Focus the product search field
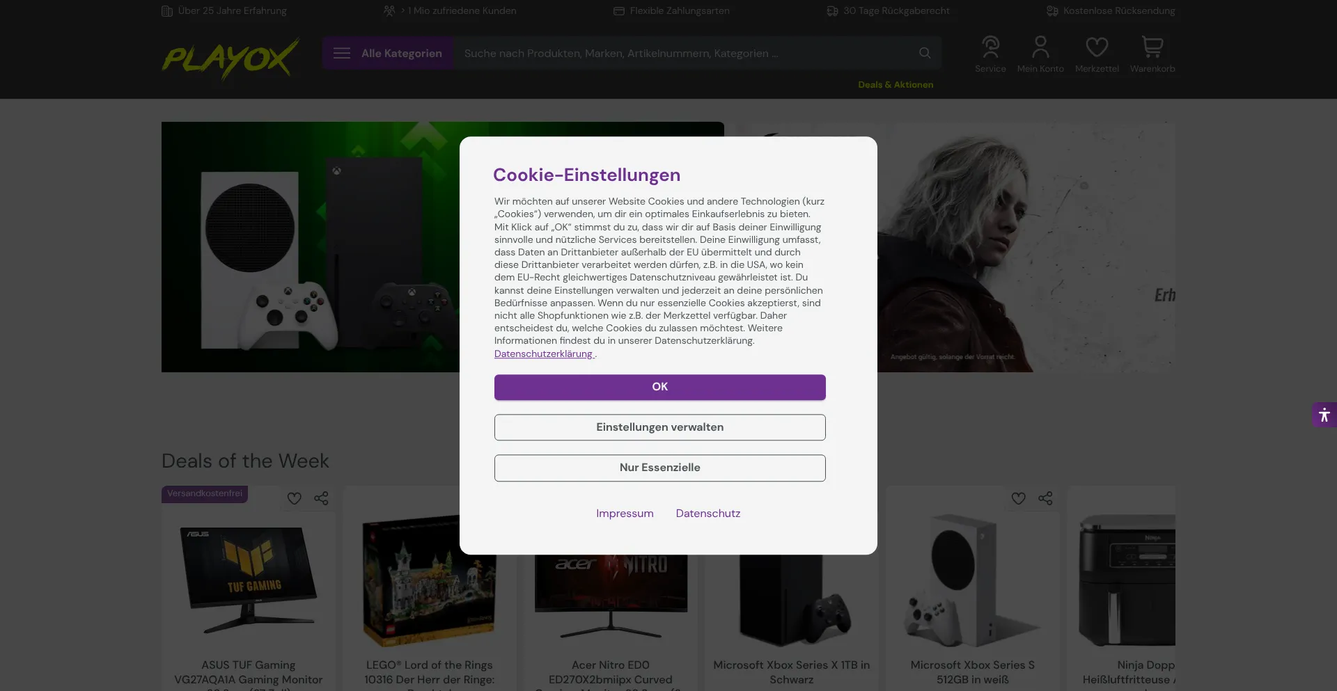This screenshot has height=691, width=1337. click(686, 54)
